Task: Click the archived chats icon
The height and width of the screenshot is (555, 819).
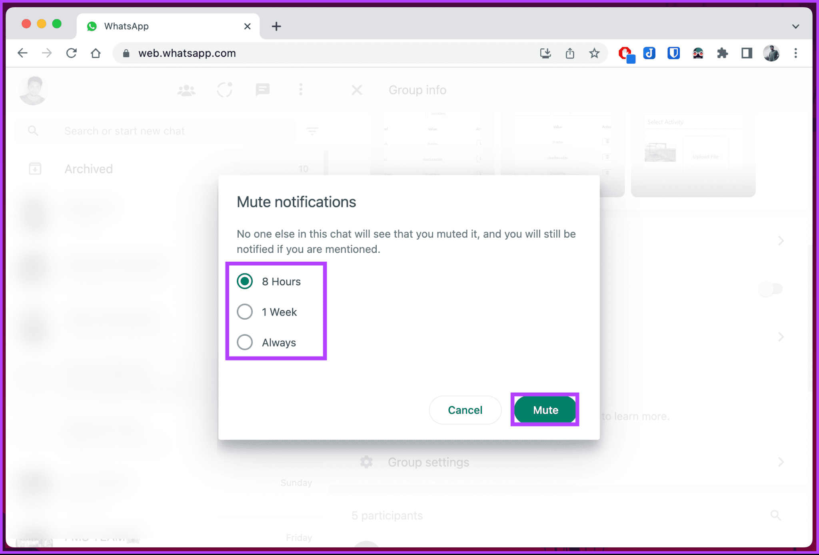Action: 36,168
